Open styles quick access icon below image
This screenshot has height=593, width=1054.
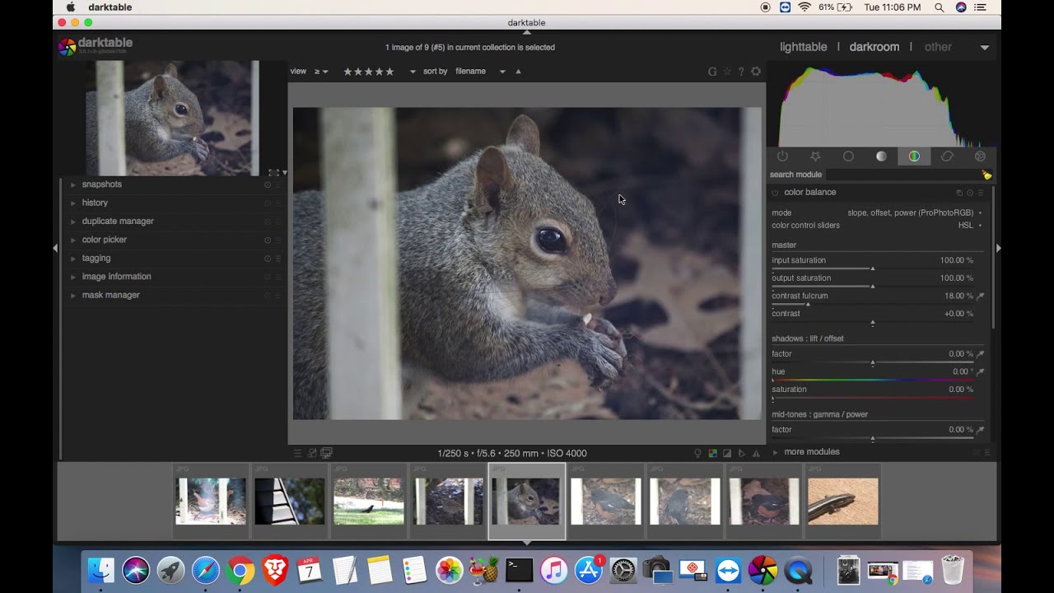pos(312,453)
